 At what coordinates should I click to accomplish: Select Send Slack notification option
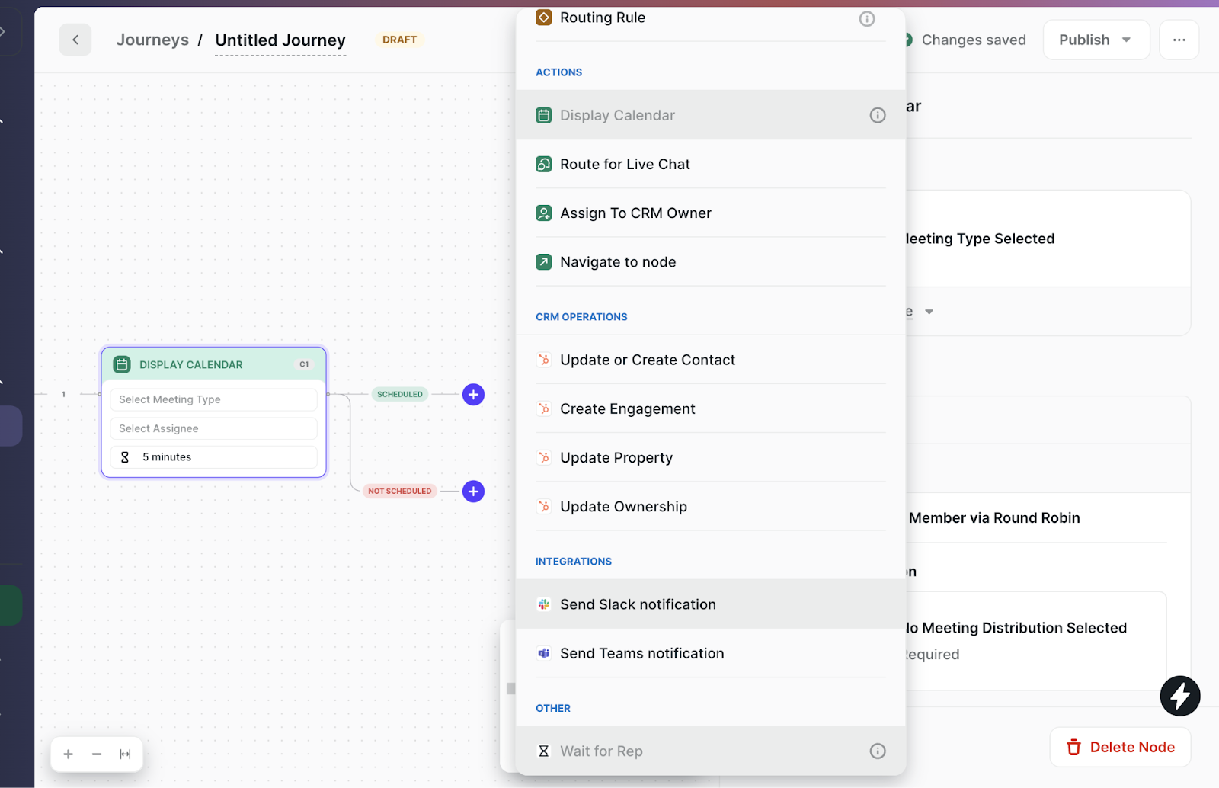(x=638, y=604)
